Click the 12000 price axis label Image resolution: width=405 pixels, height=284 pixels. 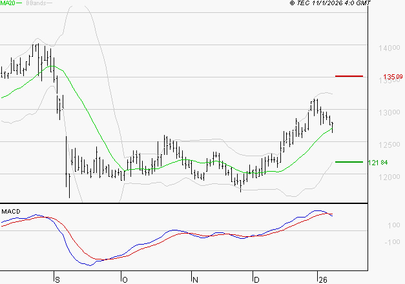click(389, 177)
